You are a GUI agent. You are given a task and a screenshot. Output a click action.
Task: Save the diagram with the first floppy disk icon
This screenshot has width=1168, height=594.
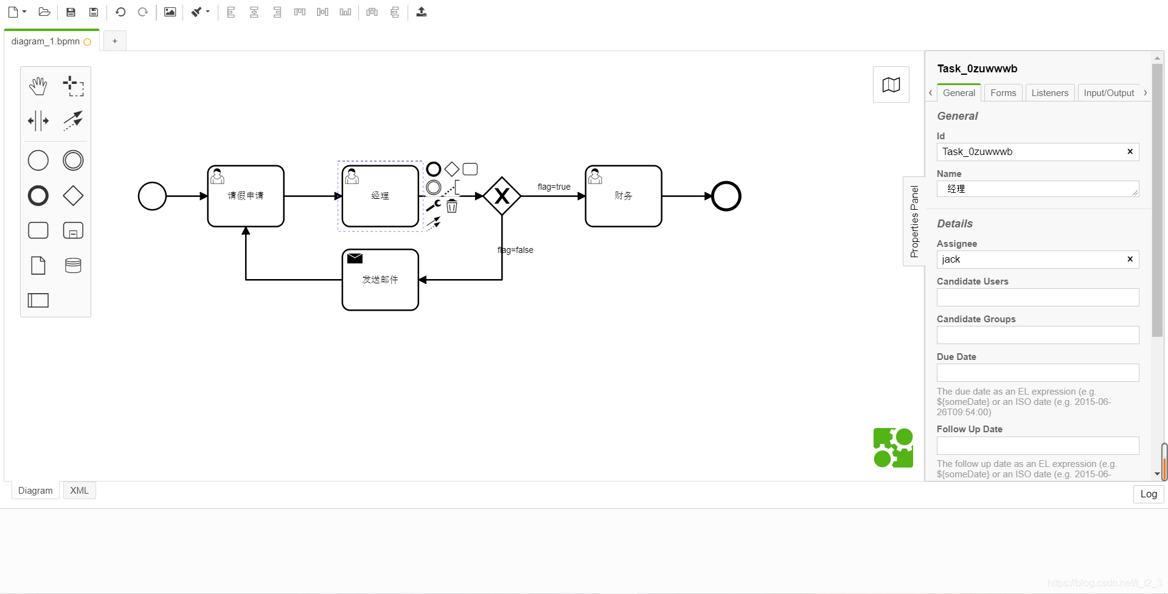[x=71, y=12]
